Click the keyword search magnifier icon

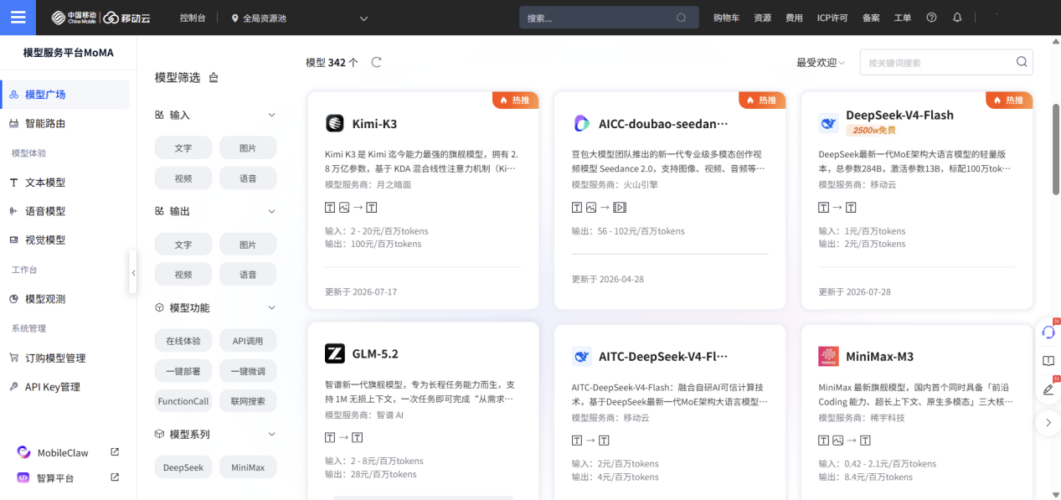(1022, 62)
